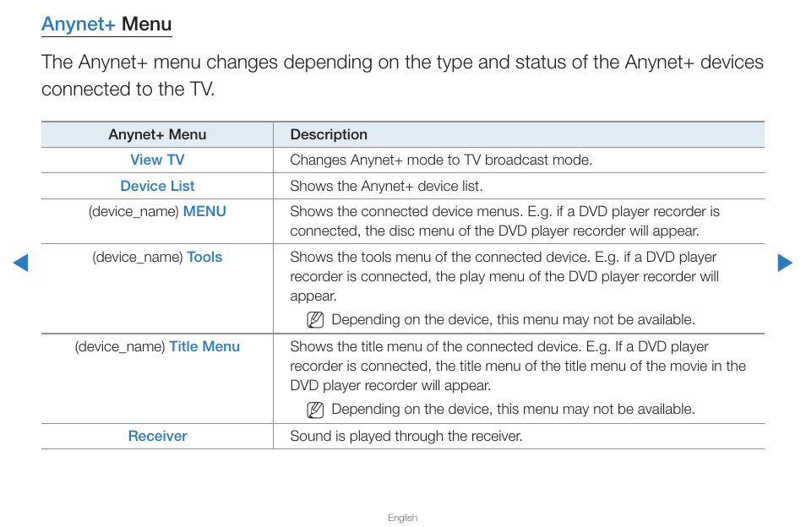Click the Receiver entry
Viewport: 806px width, 527px height.
click(157, 436)
